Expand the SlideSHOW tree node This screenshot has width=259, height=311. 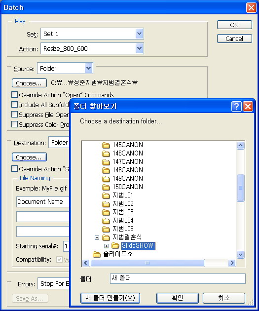coord(106,246)
